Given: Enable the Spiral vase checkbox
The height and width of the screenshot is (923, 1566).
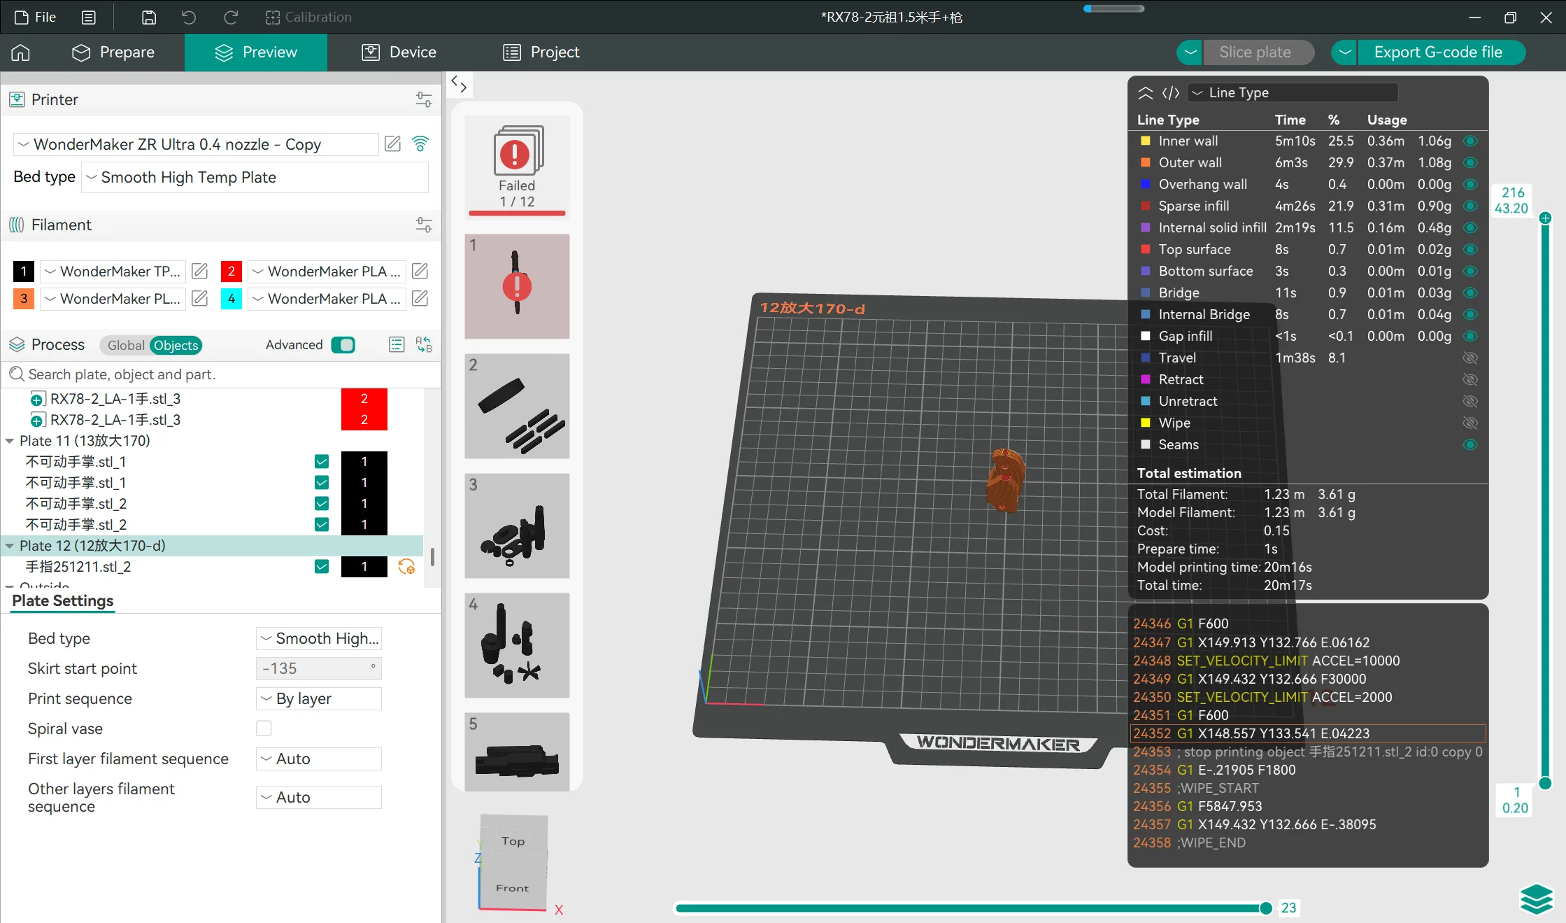Looking at the screenshot, I should [x=264, y=728].
